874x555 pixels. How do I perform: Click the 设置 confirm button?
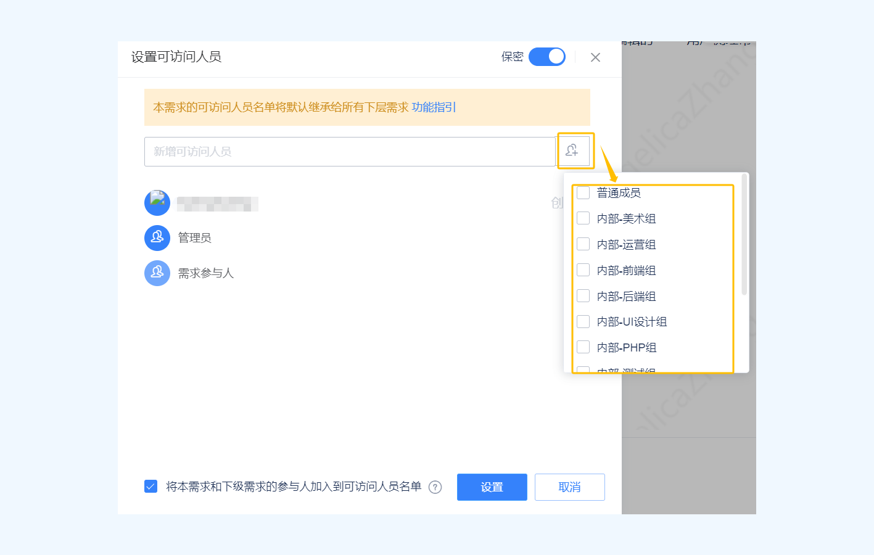[492, 487]
